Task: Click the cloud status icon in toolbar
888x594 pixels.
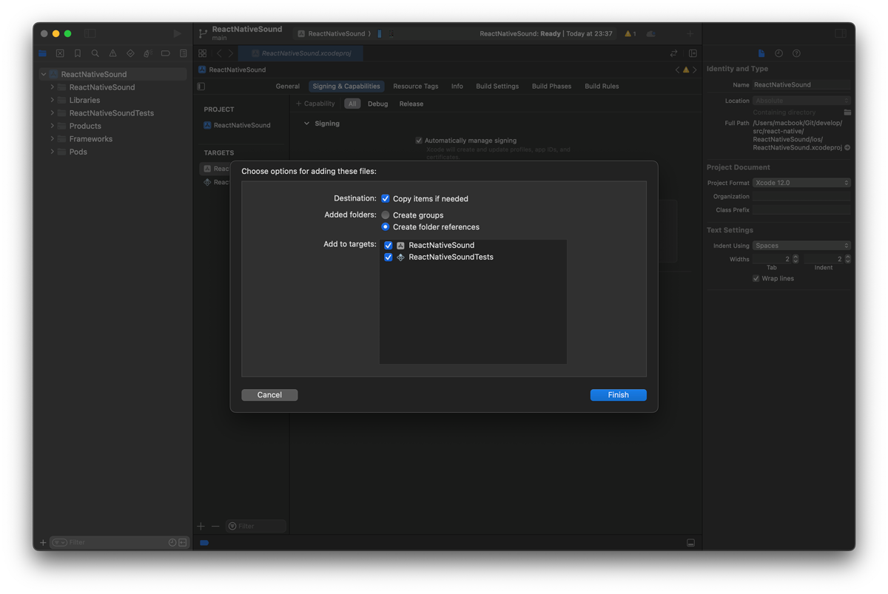Action: (651, 33)
